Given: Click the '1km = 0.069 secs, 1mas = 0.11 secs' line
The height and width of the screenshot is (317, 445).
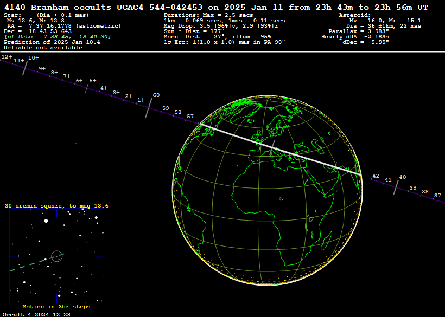Looking at the screenshot, I should click(224, 21).
